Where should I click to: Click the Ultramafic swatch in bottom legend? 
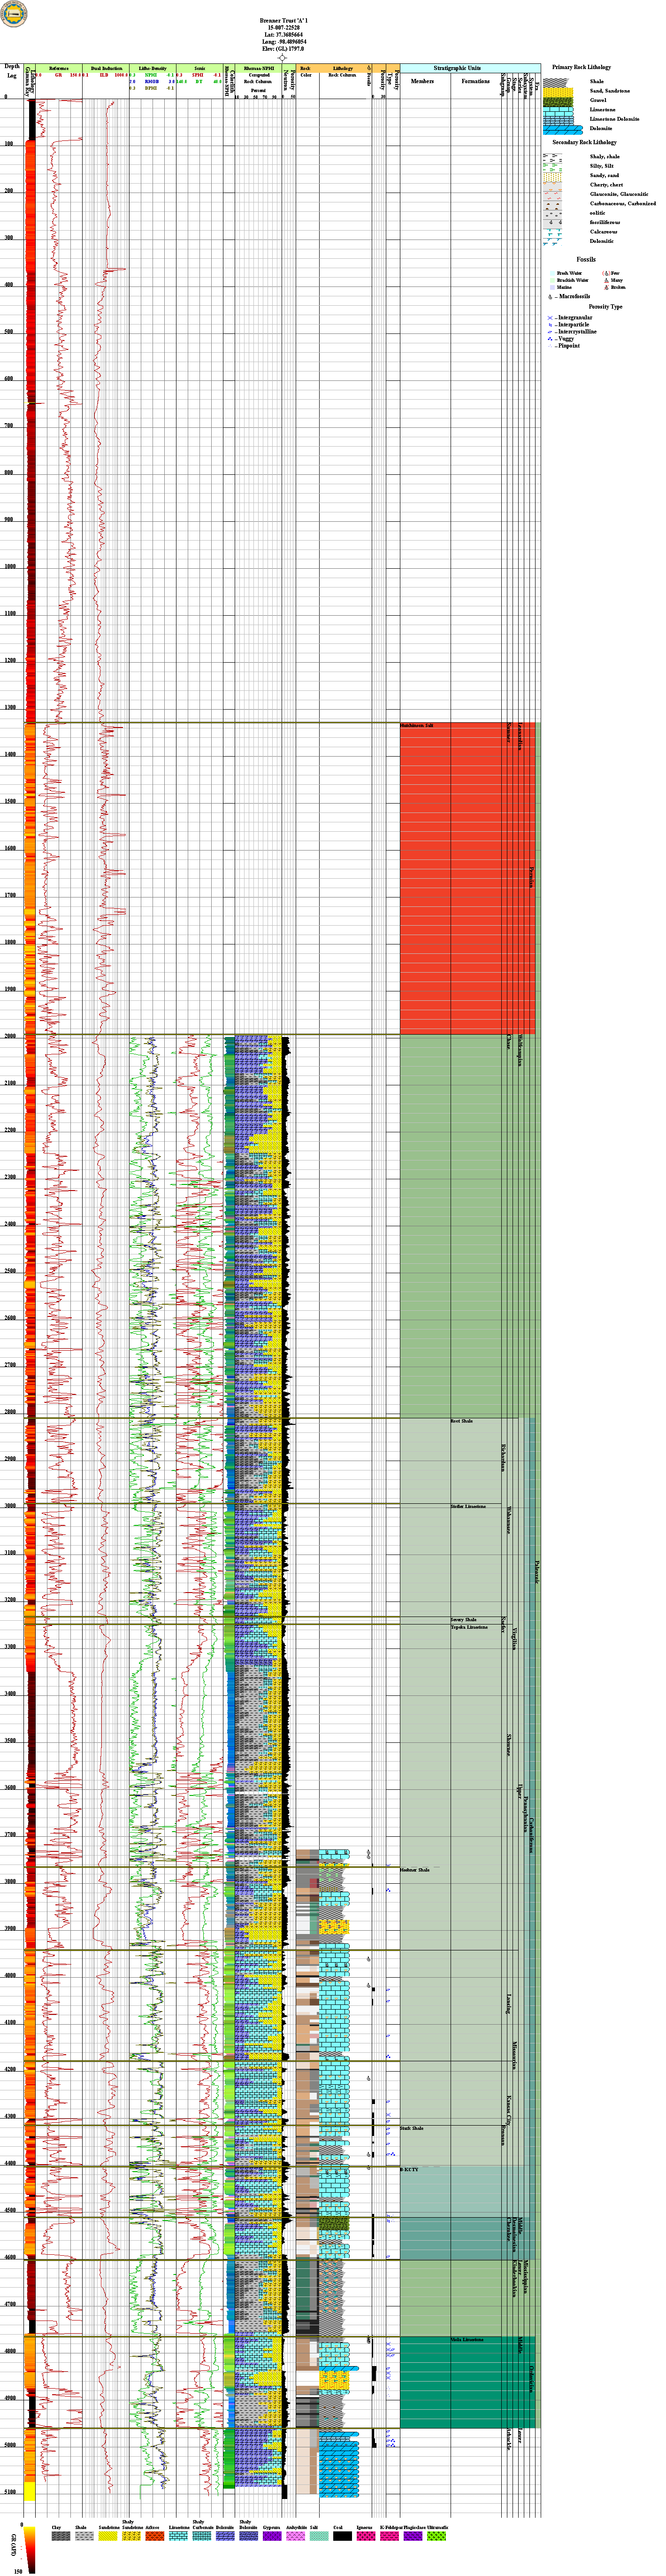pos(436,2536)
